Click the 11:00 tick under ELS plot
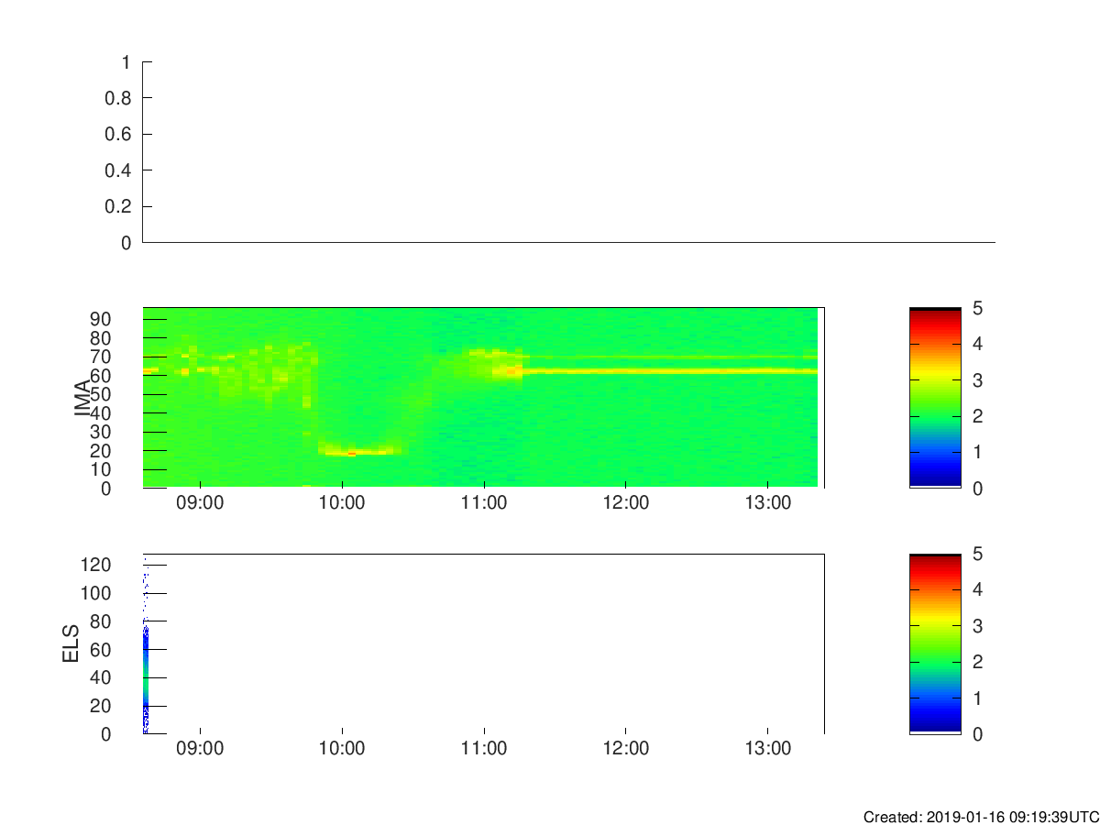The width and height of the screenshot is (1100, 825). point(484,748)
